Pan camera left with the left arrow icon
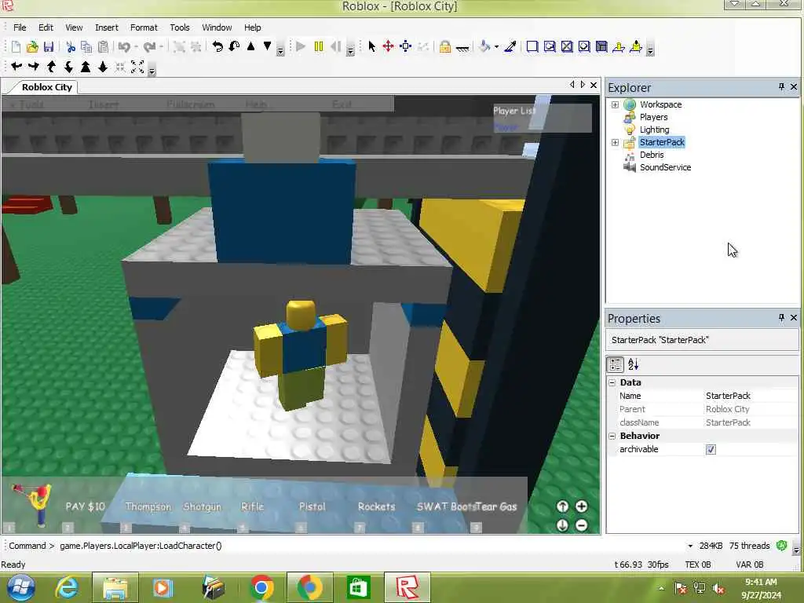This screenshot has width=804, height=603. tap(16, 66)
